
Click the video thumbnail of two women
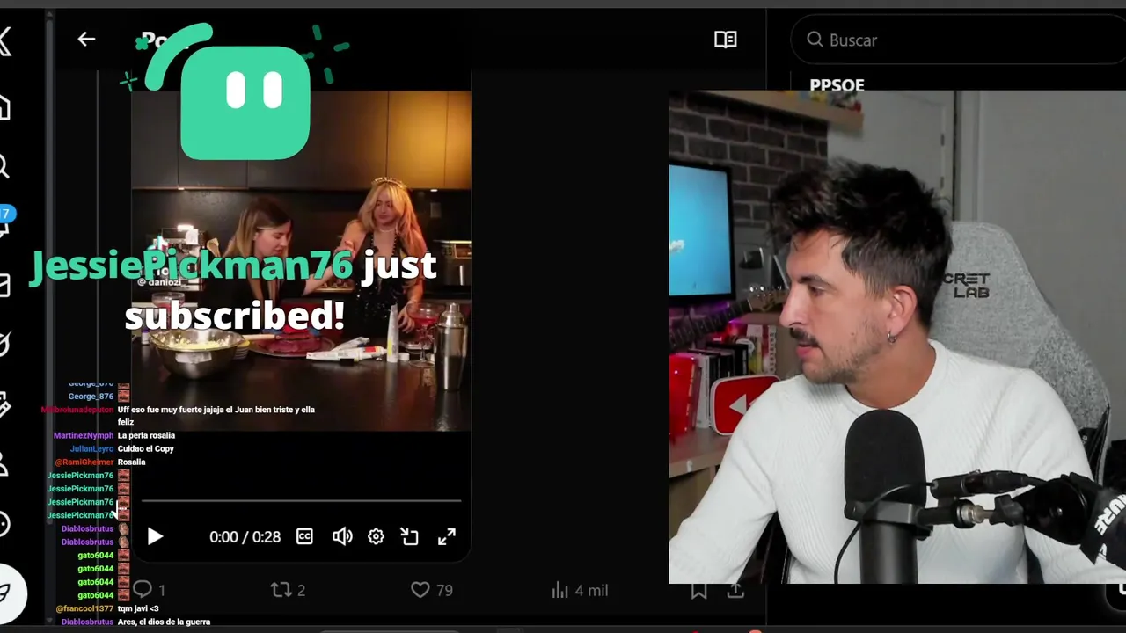[x=301, y=261]
